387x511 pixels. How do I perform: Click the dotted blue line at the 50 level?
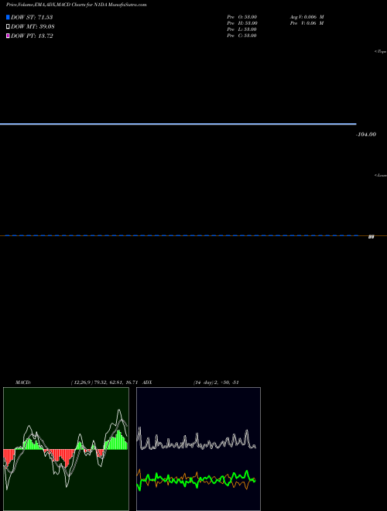pos(181,235)
